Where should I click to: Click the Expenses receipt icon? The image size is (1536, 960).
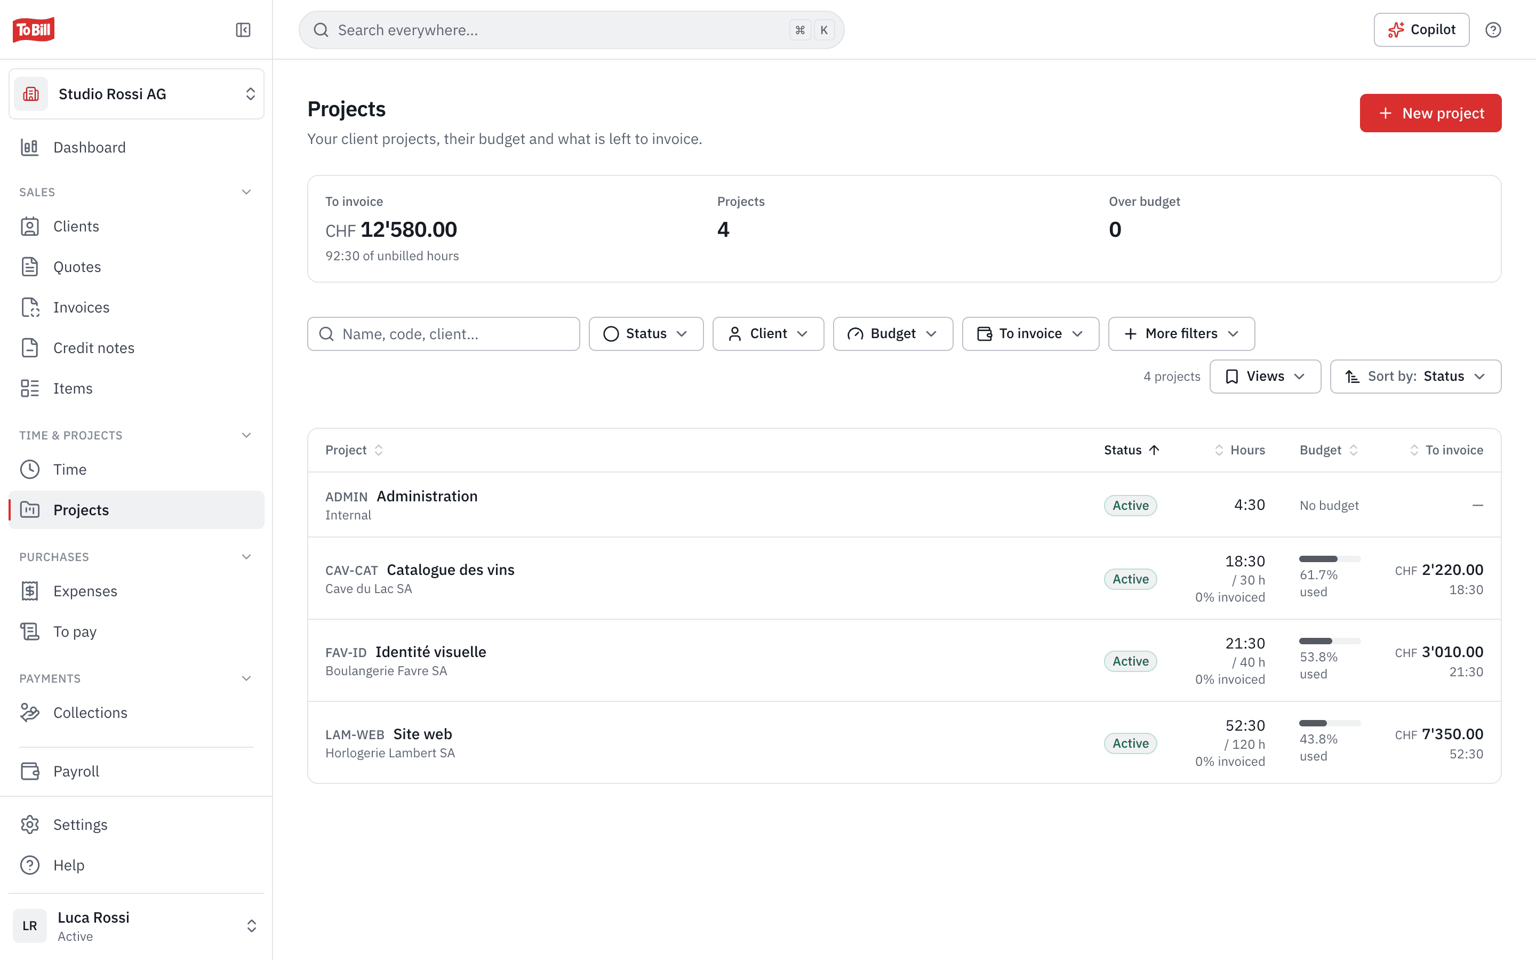click(x=30, y=591)
